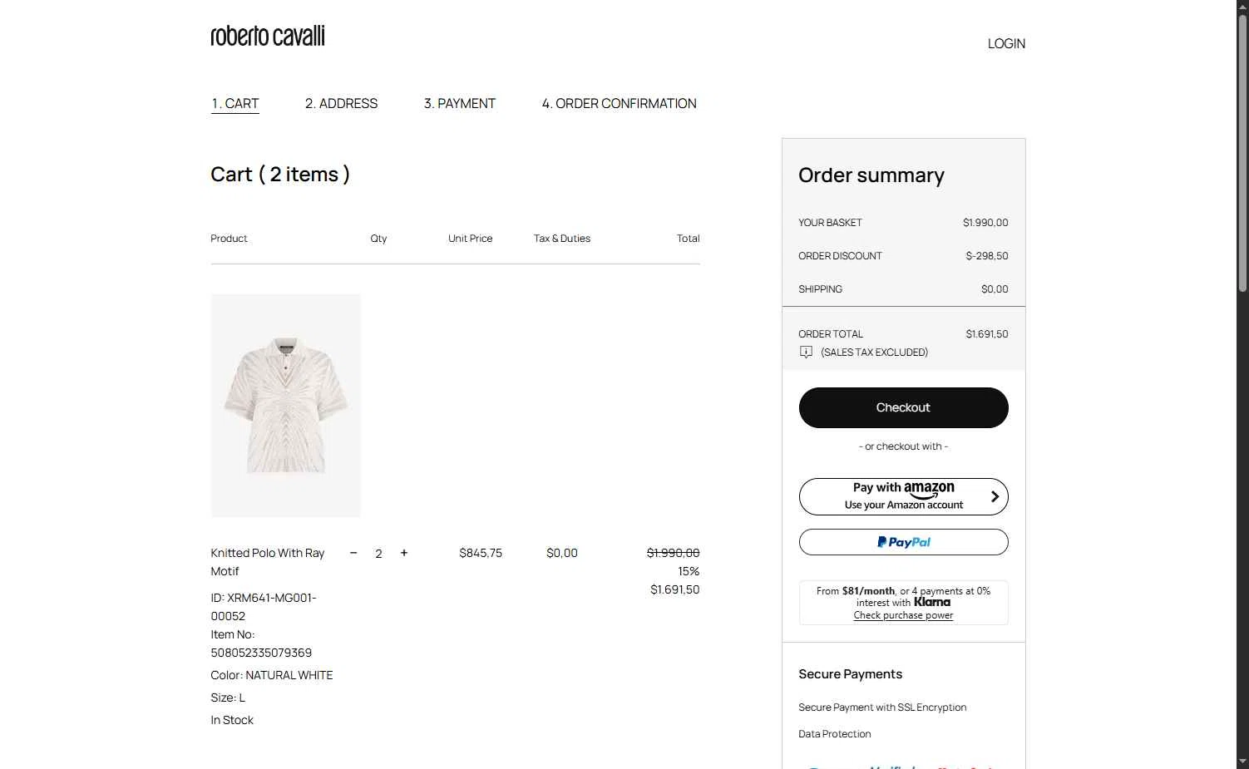Click the quantity value 2
The width and height of the screenshot is (1249, 769).
click(378, 554)
